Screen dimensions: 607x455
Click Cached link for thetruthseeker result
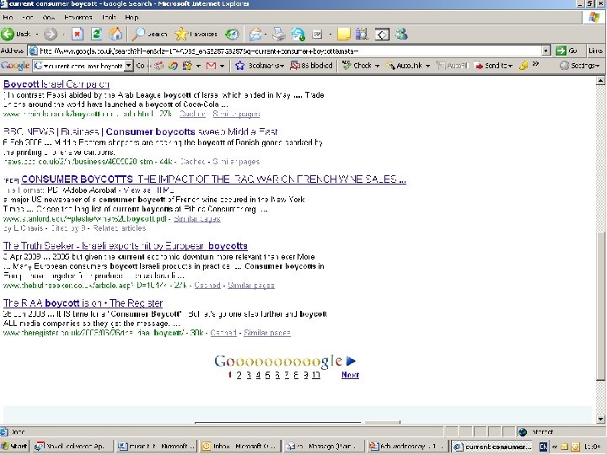[x=207, y=285]
